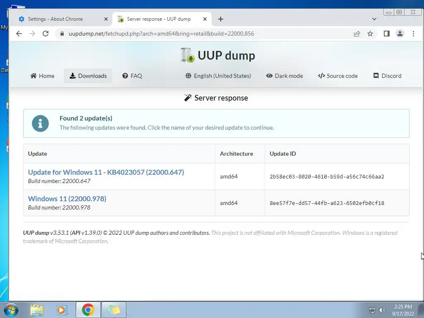Screen dimensions: 424x318
Task: Click the UUP dump title heading
Action: pyautogui.click(x=226, y=55)
